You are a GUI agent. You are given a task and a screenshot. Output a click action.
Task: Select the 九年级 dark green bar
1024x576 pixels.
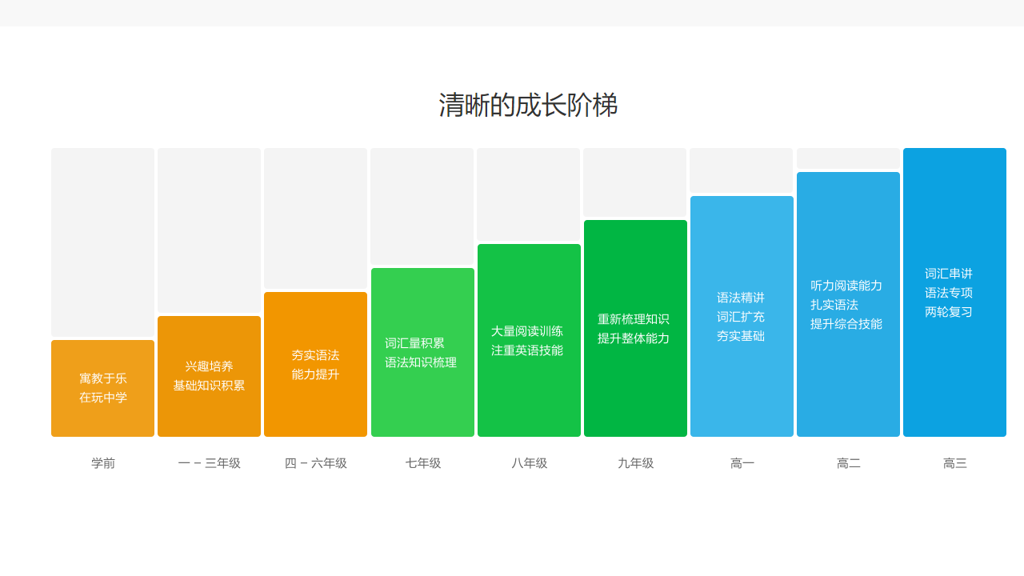pos(635,326)
